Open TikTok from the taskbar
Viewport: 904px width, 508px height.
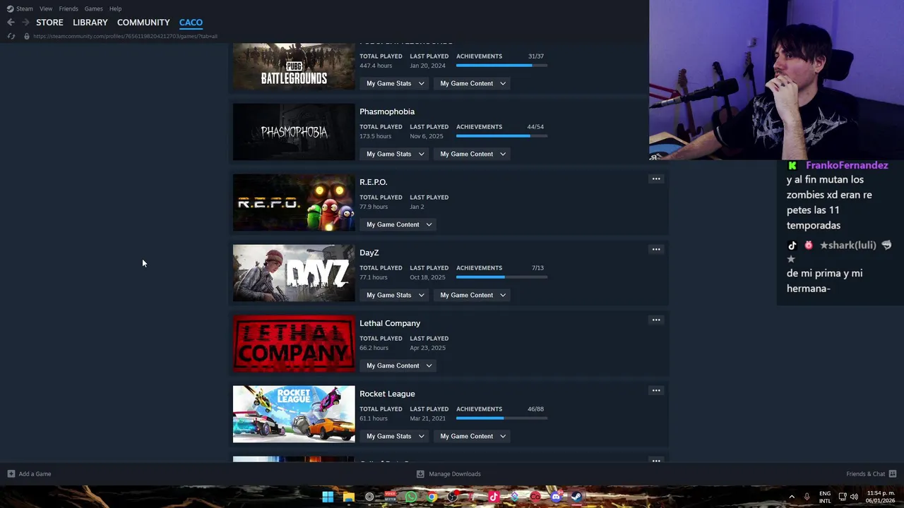click(x=494, y=497)
